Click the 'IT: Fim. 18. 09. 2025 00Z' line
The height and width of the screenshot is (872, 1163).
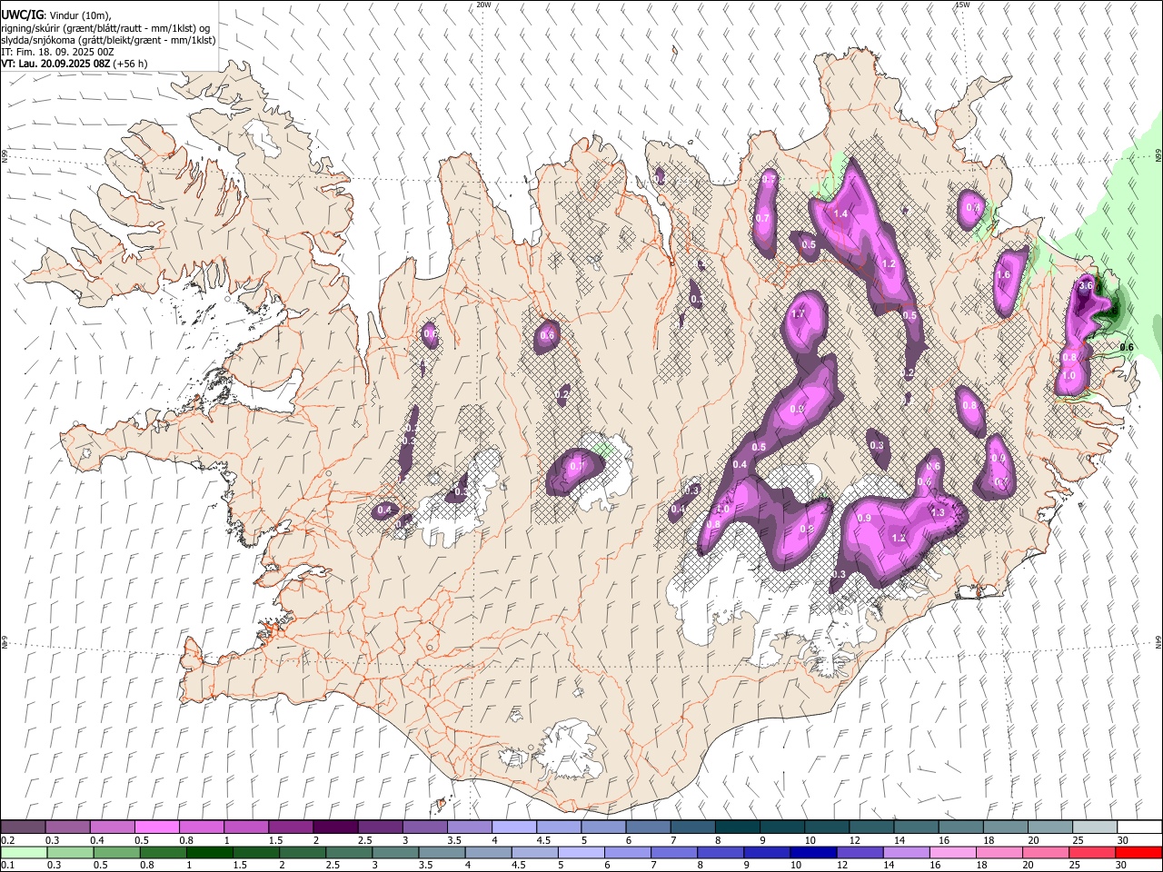(57, 52)
